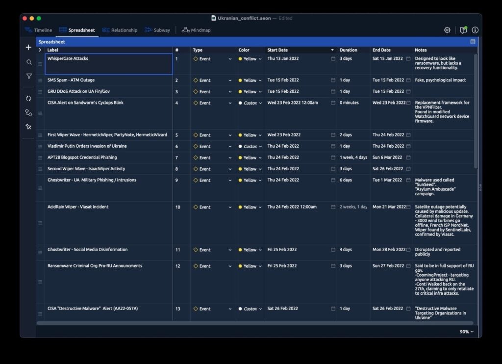Screen dimensions: 502x364
Task: Click the plus icon to add a new event
Action: [28, 47]
